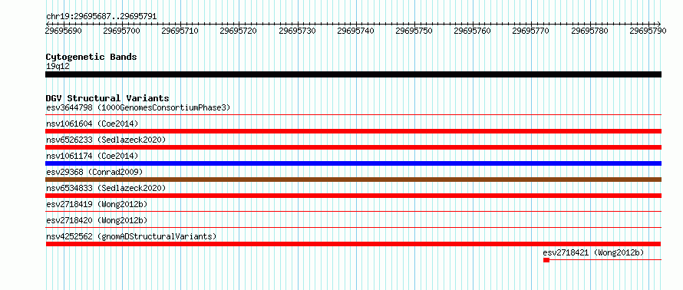Click ruler position 29695720
Image resolution: width=683 pixels, height=290 pixels.
click(x=238, y=31)
